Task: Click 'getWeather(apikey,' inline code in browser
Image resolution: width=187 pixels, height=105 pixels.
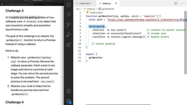Action: 39,57
